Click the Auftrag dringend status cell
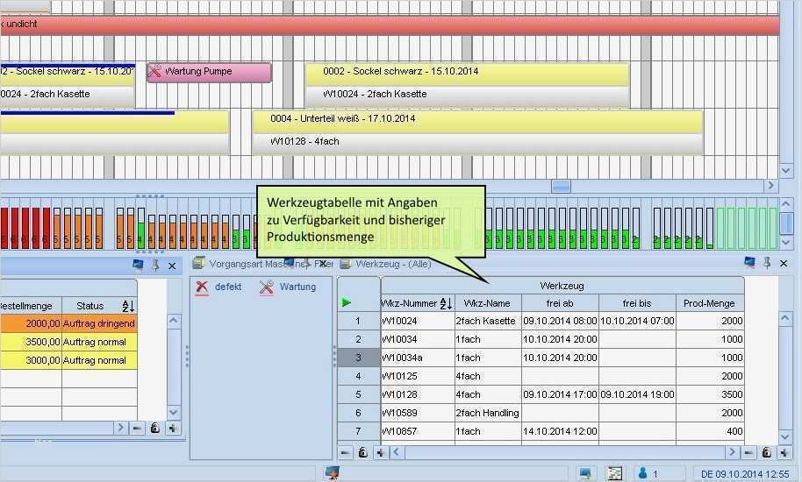 (x=99, y=323)
